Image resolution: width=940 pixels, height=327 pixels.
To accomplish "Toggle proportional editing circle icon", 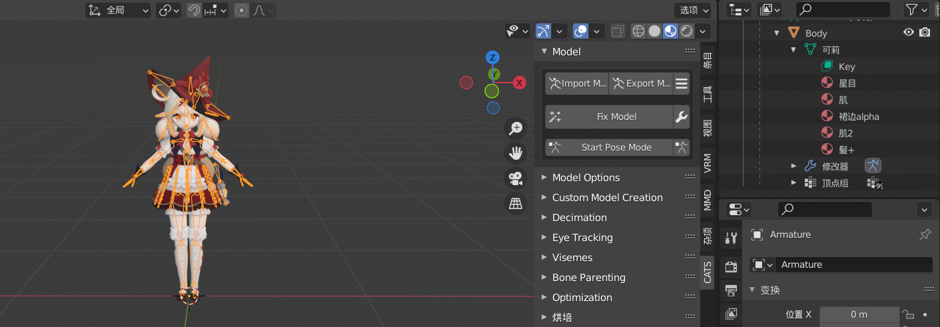I will pyautogui.click(x=241, y=10).
